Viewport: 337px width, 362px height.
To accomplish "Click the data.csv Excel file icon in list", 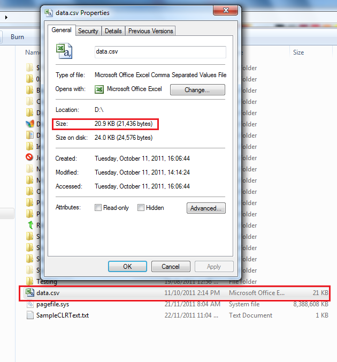I will point(30,292).
